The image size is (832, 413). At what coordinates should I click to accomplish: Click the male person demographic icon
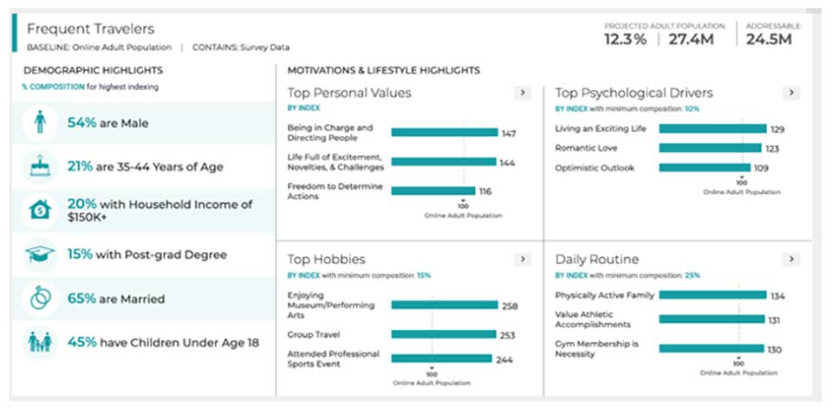pyautogui.click(x=40, y=123)
